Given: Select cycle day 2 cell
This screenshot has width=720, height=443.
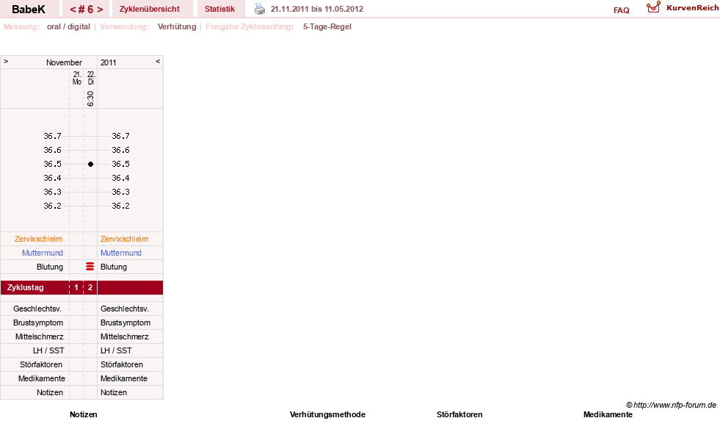Looking at the screenshot, I should click(x=90, y=288).
